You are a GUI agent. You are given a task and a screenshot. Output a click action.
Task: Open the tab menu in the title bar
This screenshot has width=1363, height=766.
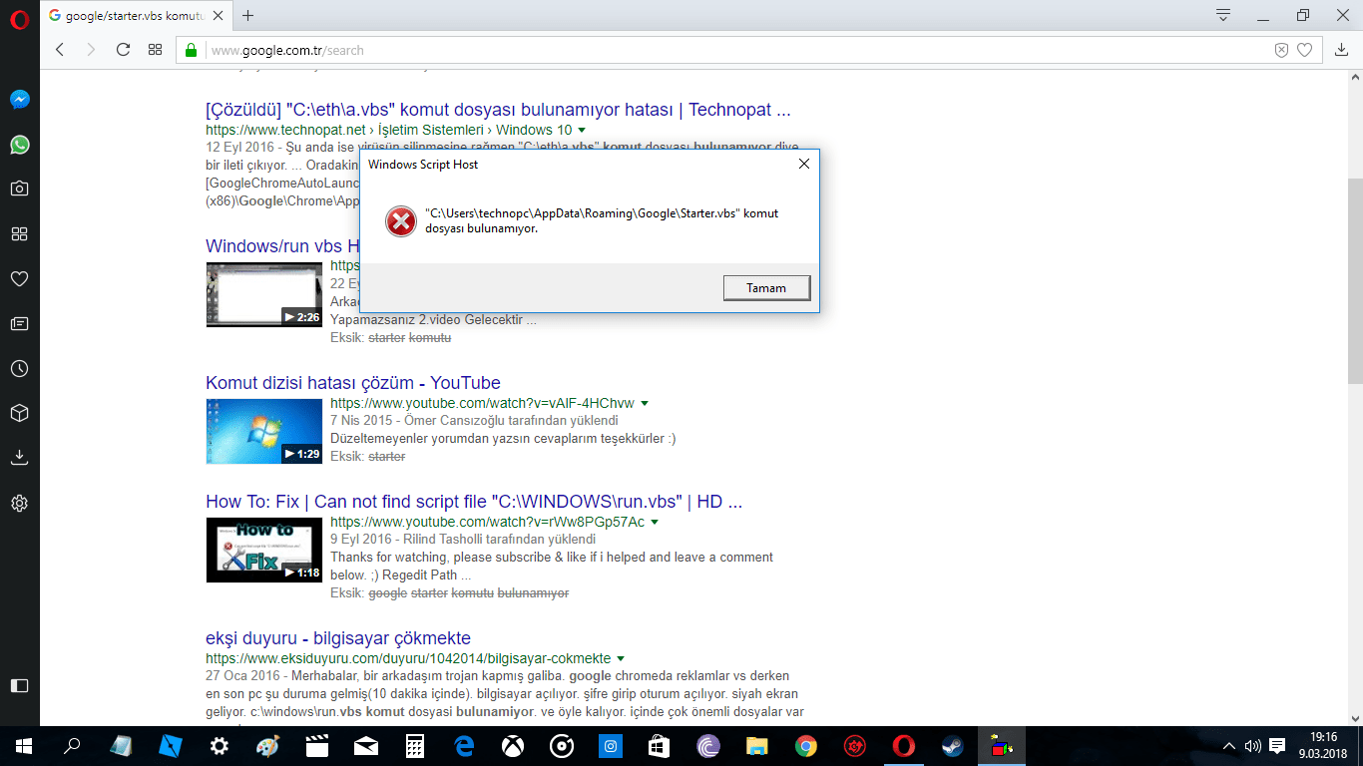point(1223,15)
